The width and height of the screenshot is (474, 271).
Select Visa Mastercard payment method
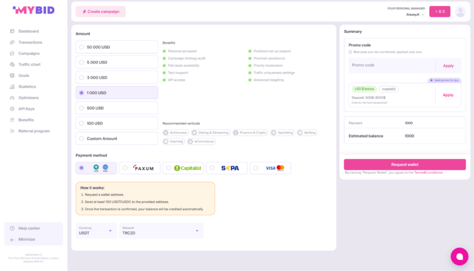(x=270, y=168)
